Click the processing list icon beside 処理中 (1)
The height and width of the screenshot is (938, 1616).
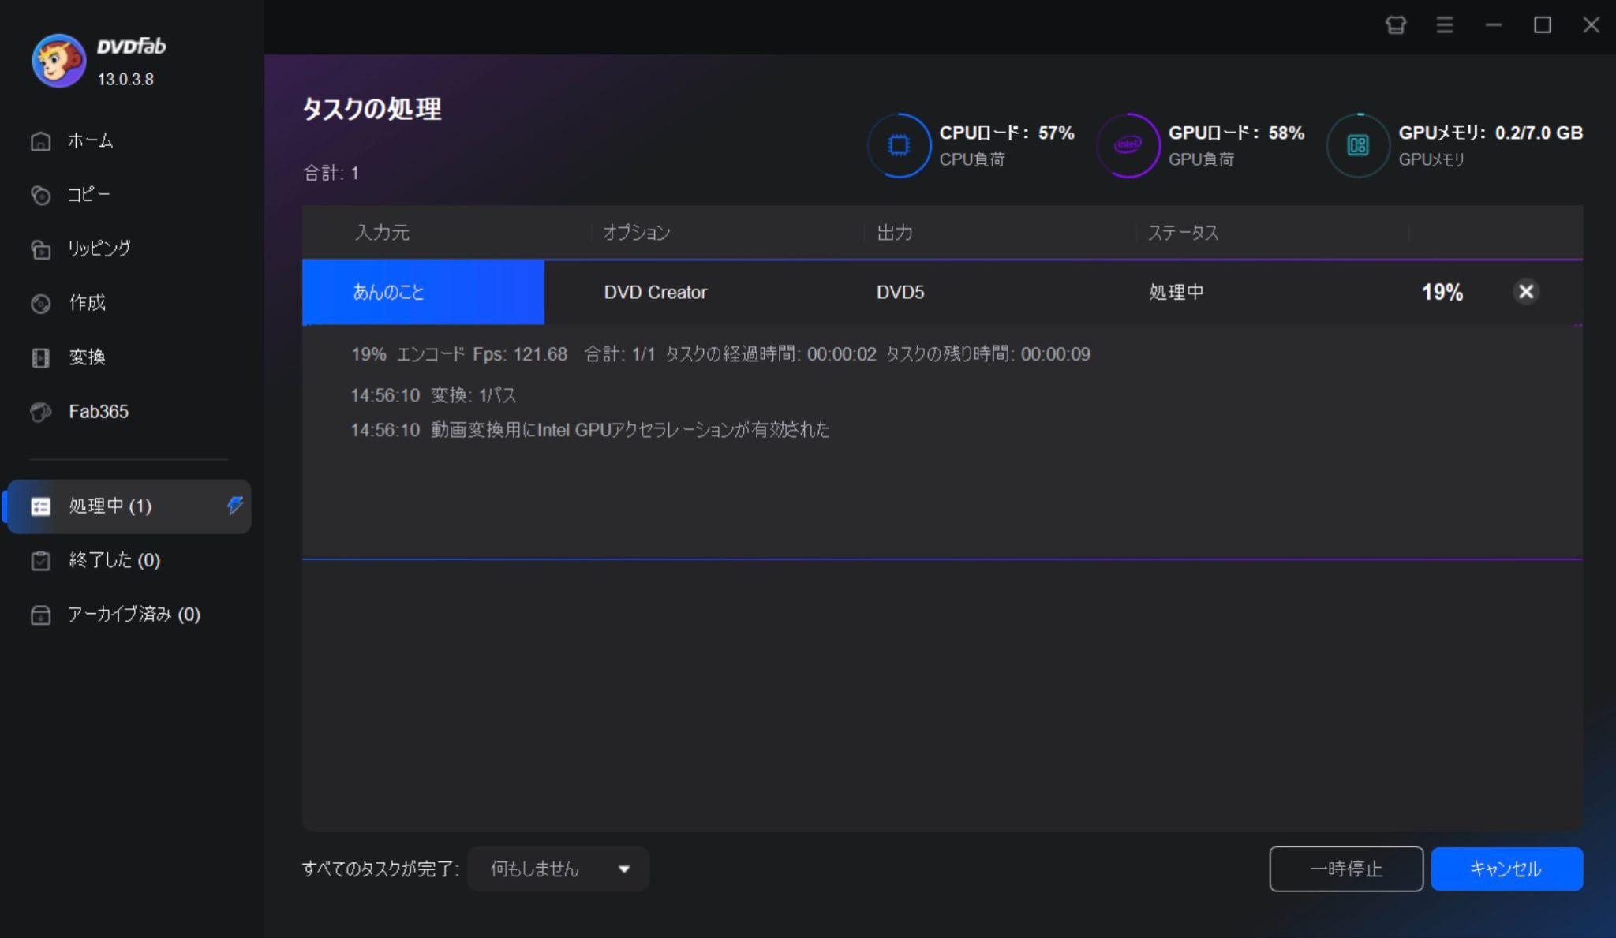pyautogui.click(x=41, y=506)
